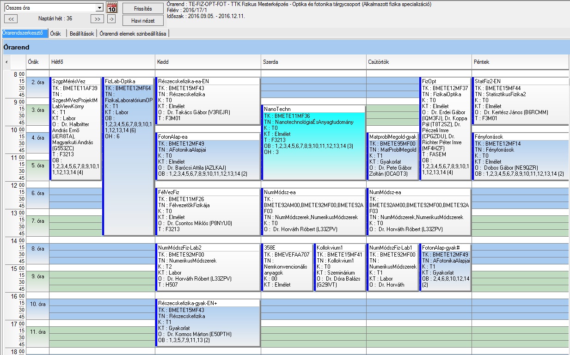Select the cyan NanoTechn lecture block

click(313, 143)
